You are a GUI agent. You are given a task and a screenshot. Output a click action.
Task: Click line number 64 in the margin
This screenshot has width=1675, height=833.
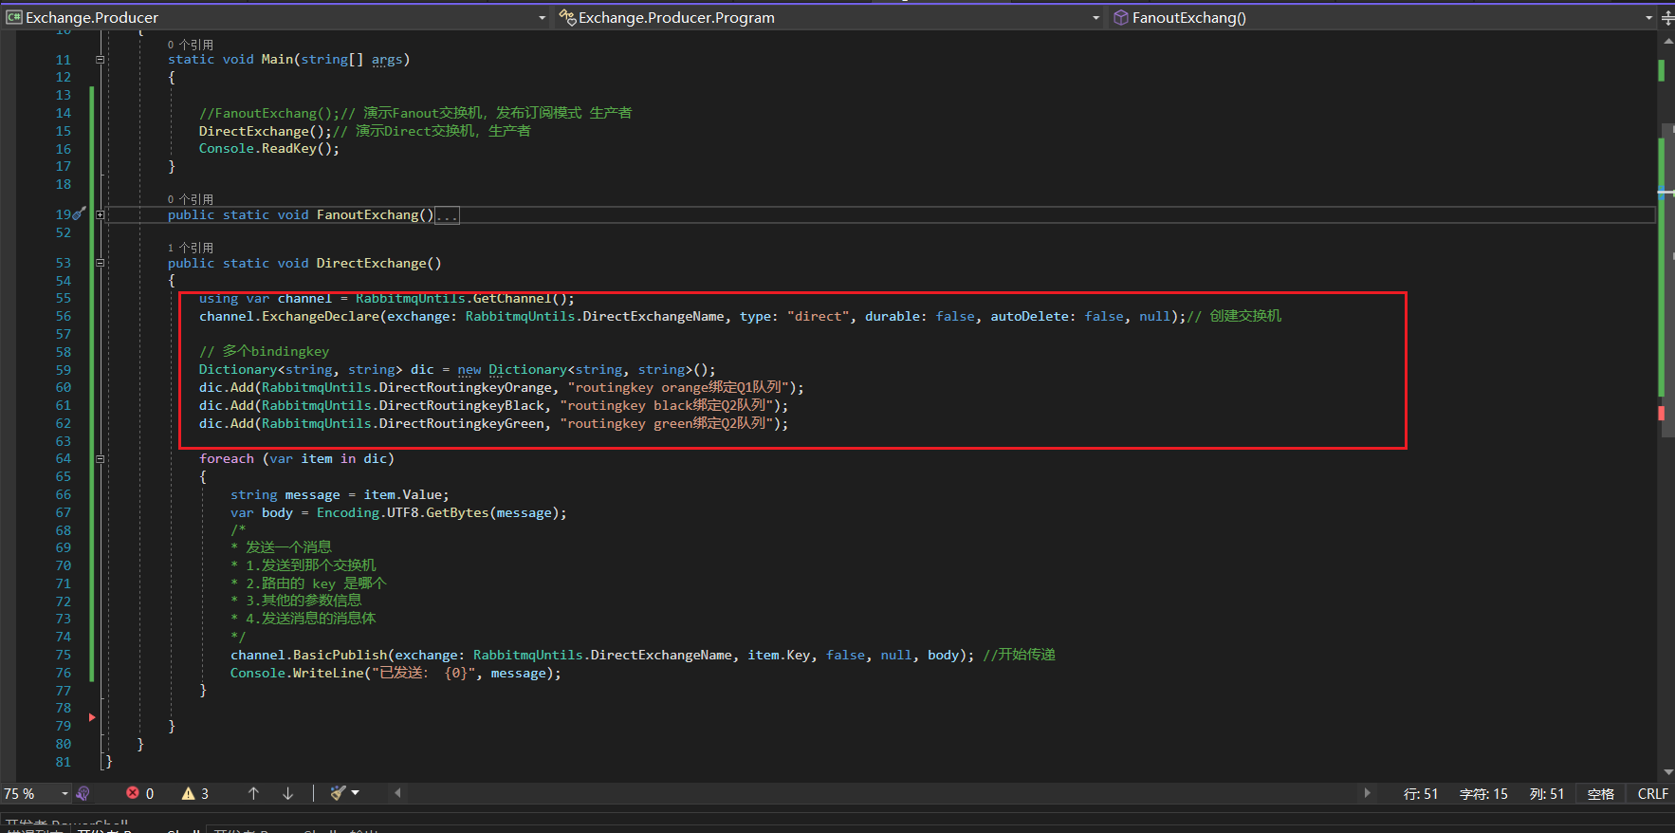pos(63,459)
